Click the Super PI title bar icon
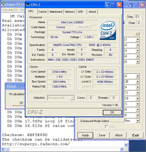The height and width of the screenshot is (152, 146). point(4,4)
